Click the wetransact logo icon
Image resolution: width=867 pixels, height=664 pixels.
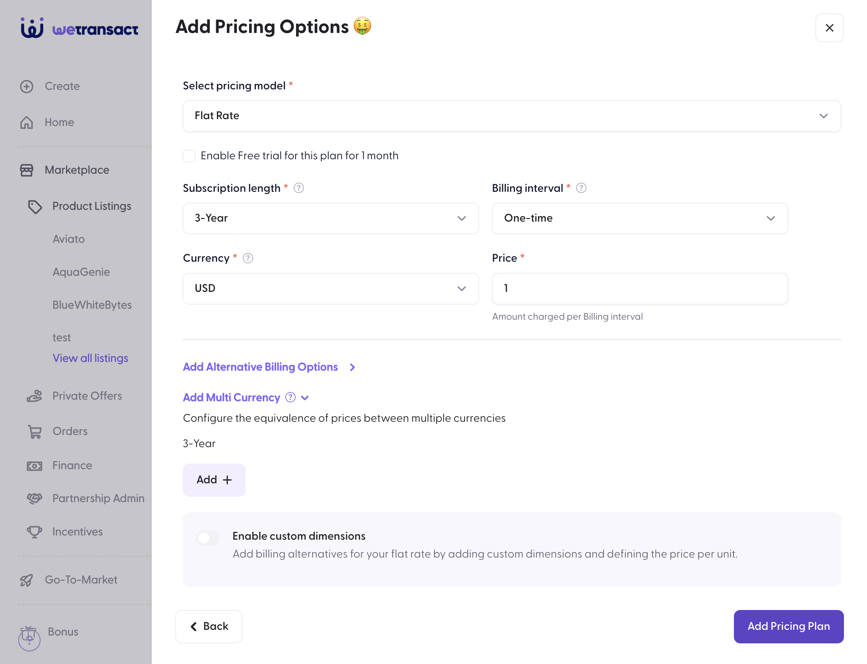[x=32, y=28]
